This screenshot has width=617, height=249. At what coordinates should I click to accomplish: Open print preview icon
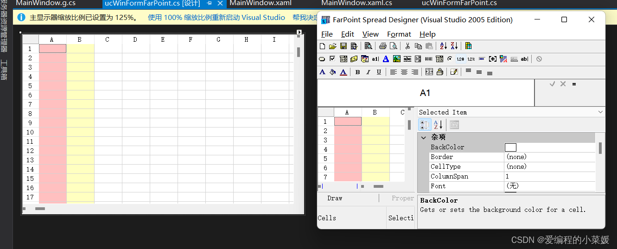click(394, 46)
